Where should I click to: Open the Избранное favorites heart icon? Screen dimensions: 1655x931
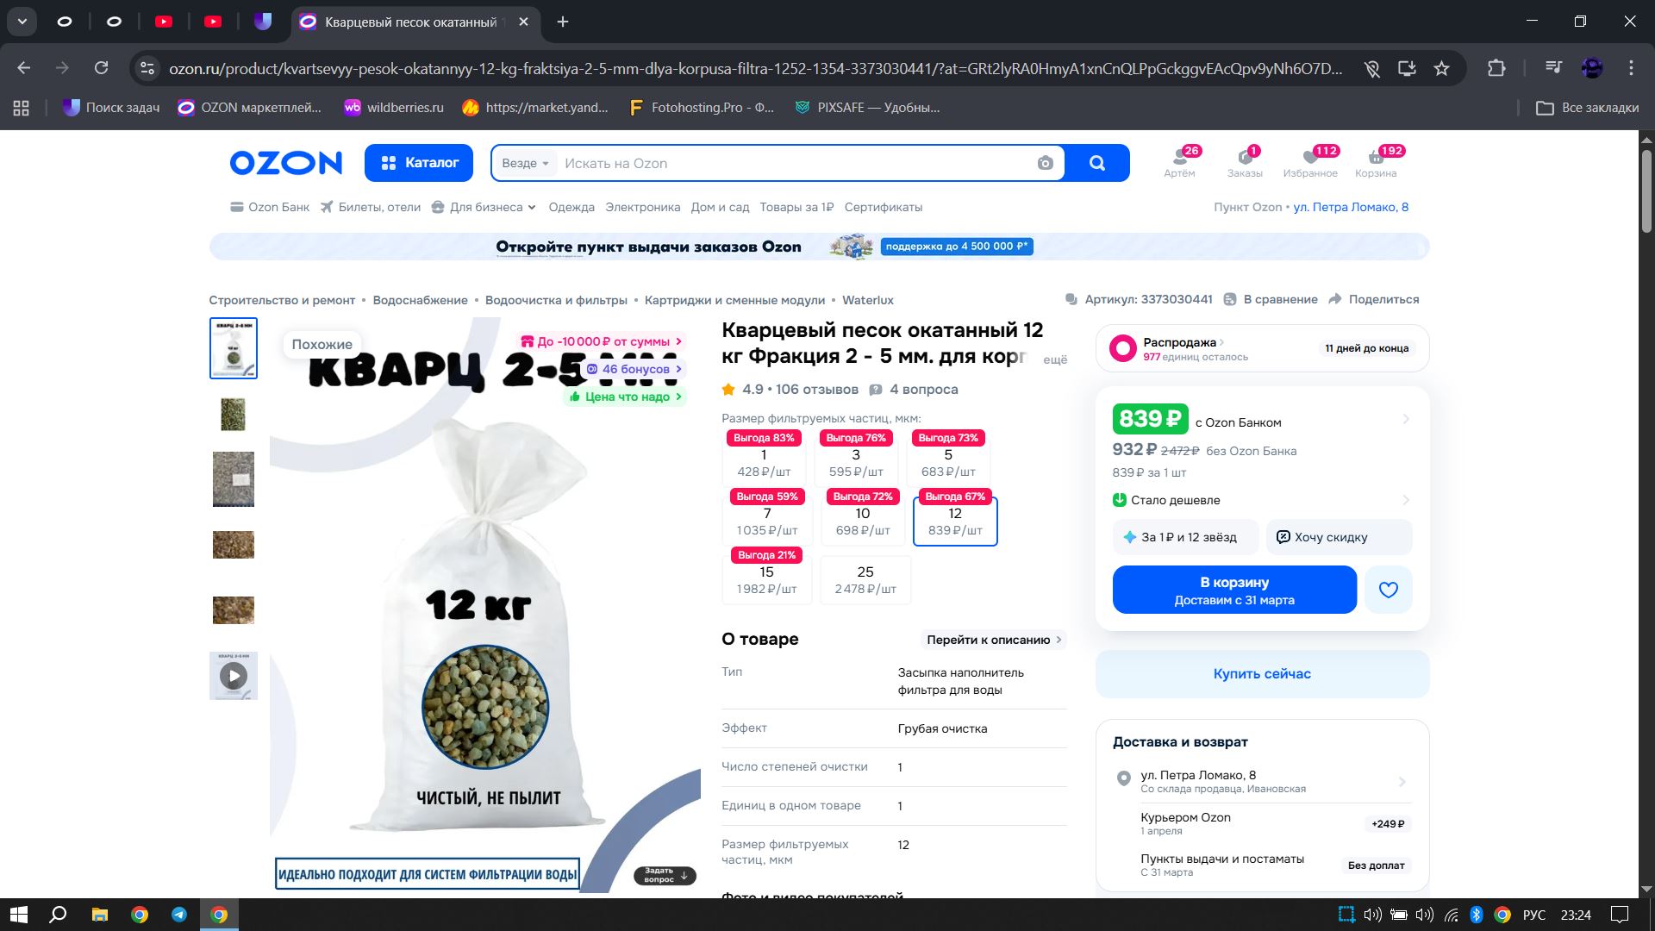pos(1310,162)
